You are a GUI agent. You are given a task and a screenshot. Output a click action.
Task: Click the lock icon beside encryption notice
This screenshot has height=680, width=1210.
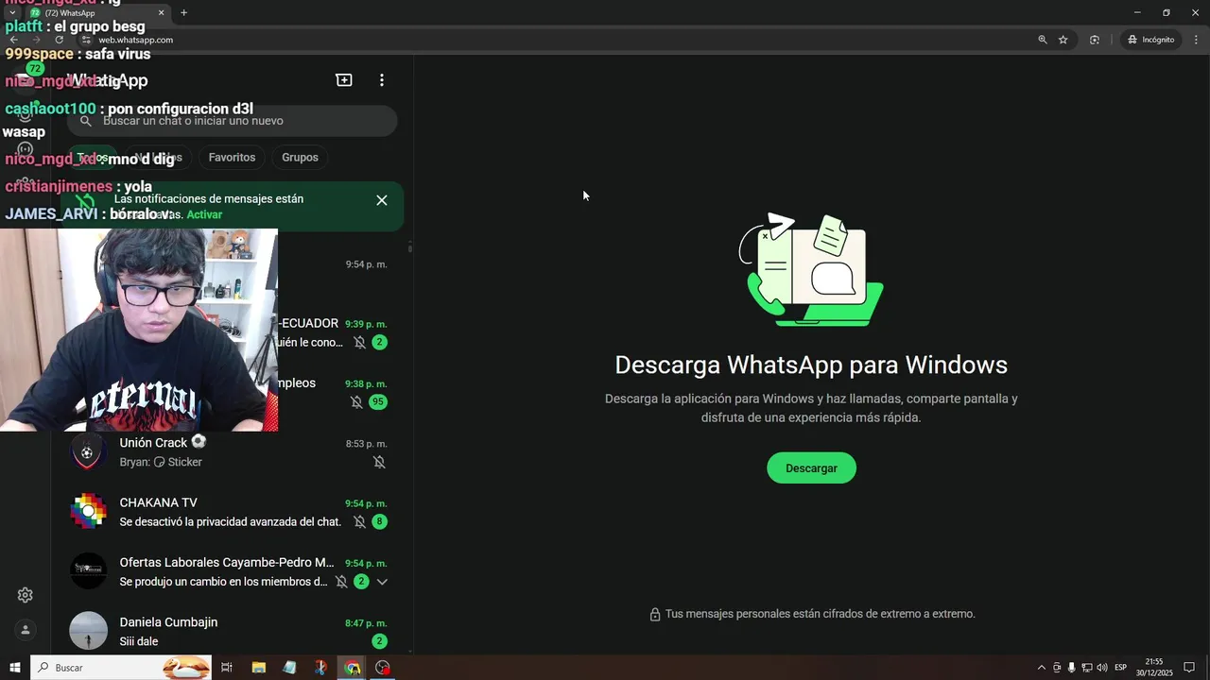point(654,615)
